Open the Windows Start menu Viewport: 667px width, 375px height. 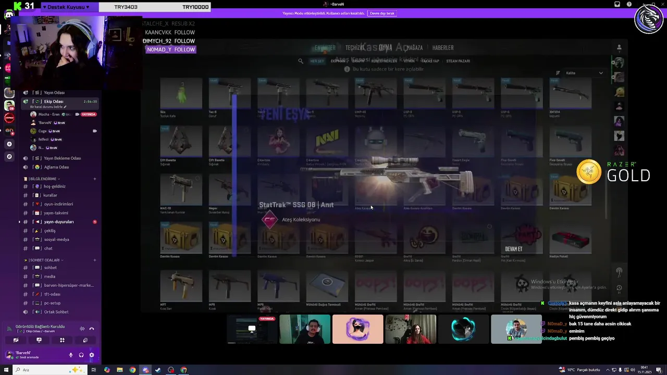pos(5,370)
